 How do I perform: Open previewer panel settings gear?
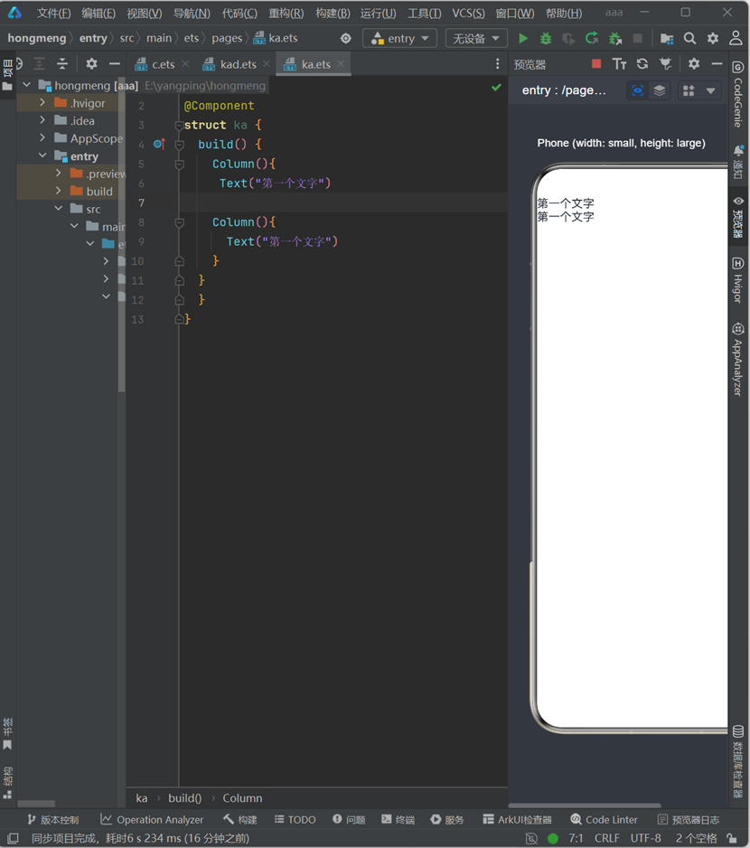(694, 64)
